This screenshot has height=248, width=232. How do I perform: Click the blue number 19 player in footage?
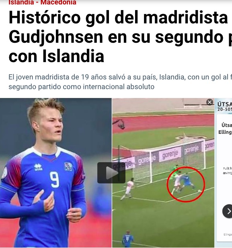pos(127,239)
